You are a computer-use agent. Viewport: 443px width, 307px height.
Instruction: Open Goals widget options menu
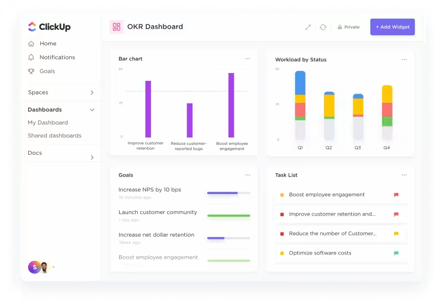[x=248, y=175]
